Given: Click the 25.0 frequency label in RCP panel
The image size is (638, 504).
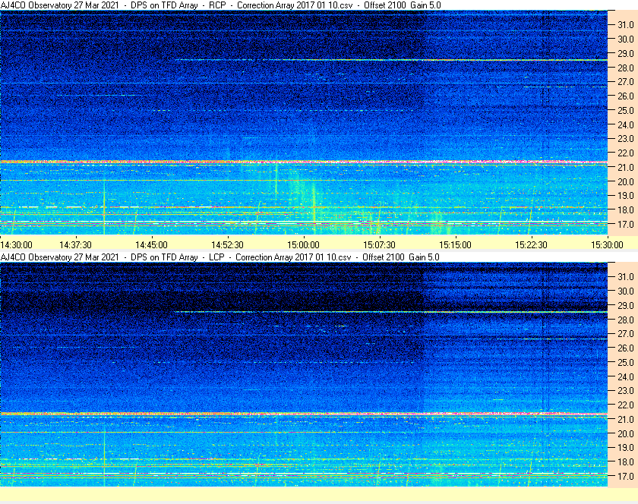Looking at the screenshot, I should click(626, 110).
